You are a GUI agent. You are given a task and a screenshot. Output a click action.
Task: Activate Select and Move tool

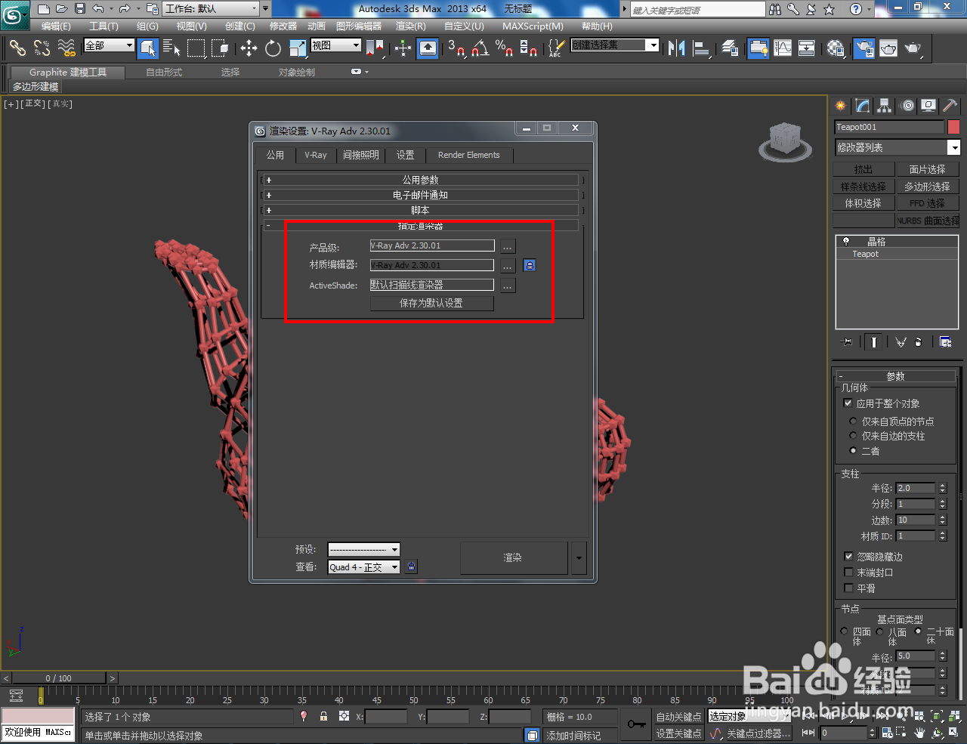[249, 48]
